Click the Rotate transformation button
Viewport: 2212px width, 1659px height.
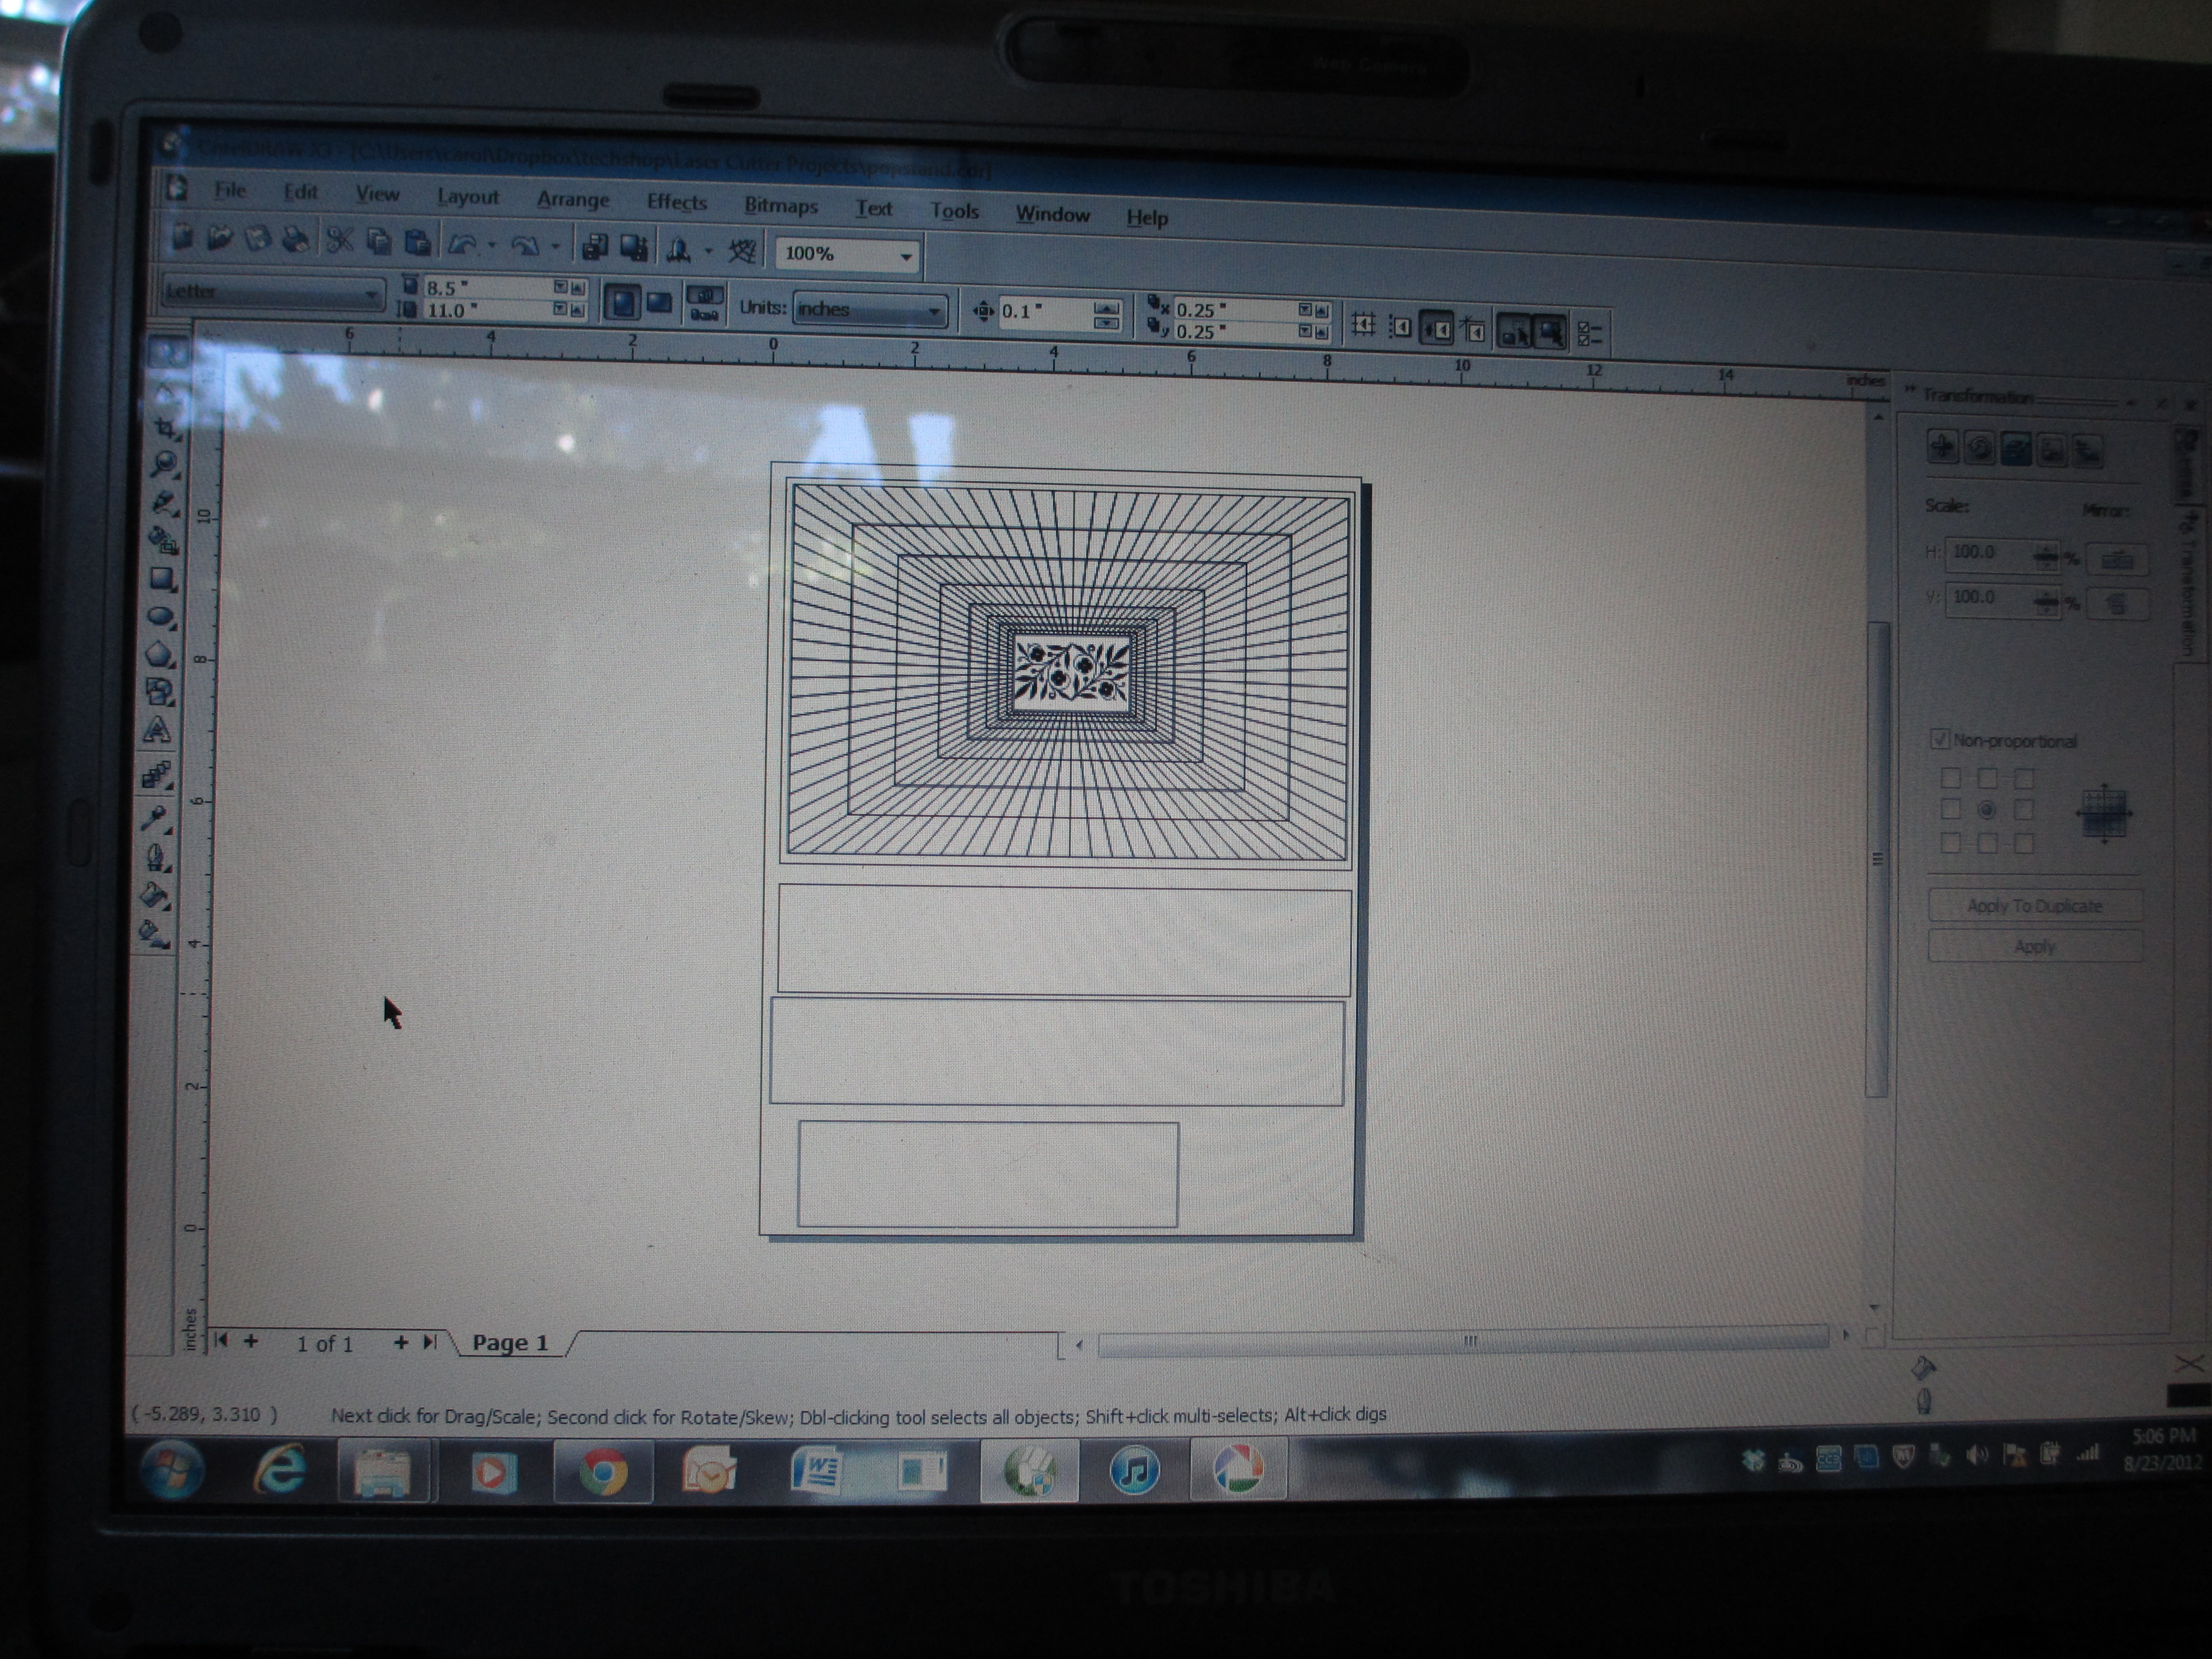click(1979, 448)
